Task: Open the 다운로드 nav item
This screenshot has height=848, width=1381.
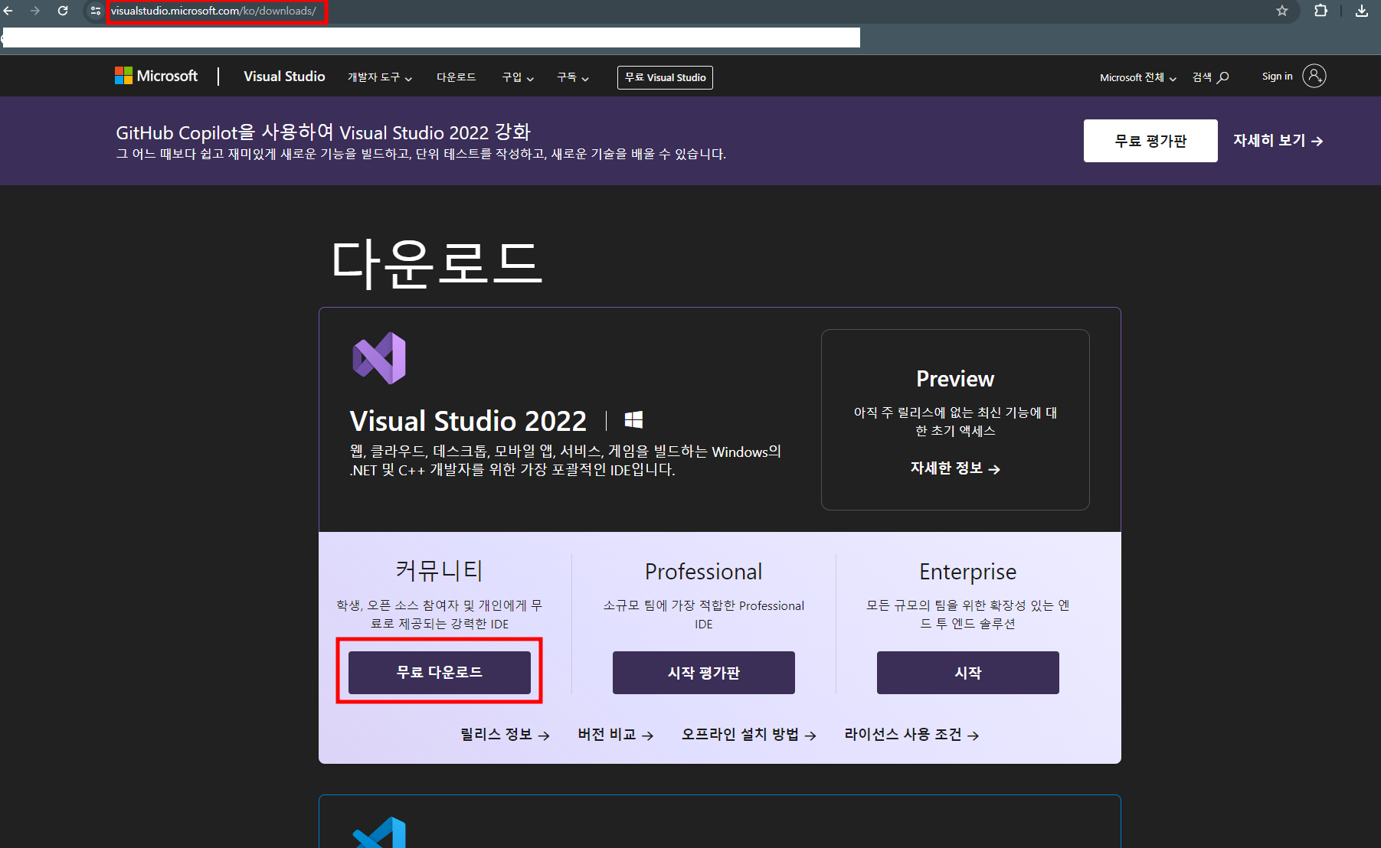Action: pos(457,77)
